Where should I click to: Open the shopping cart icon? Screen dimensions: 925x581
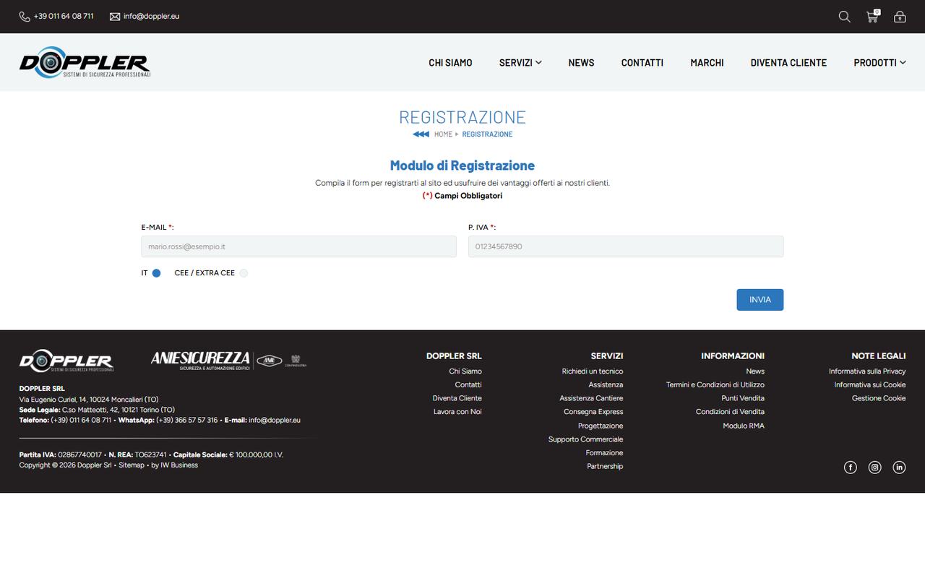point(872,16)
